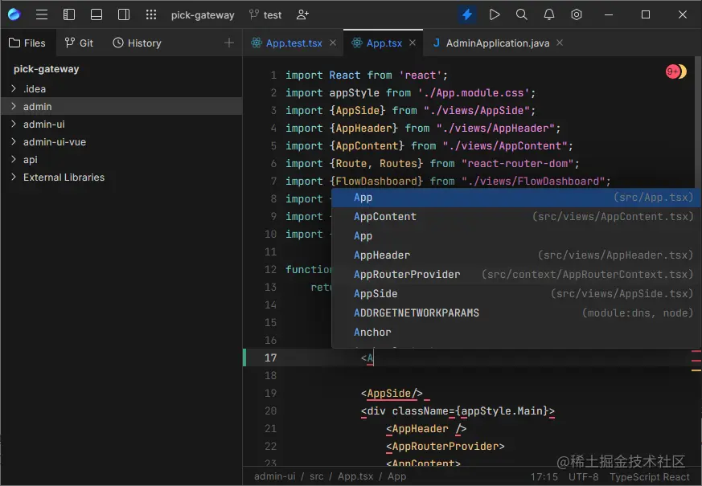
Task: Toggle the left panel visibility
Action: click(x=69, y=14)
